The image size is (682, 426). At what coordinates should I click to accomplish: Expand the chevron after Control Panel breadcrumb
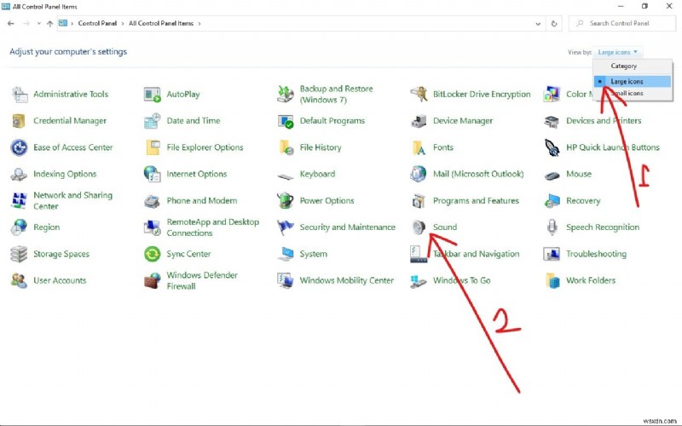tap(123, 24)
